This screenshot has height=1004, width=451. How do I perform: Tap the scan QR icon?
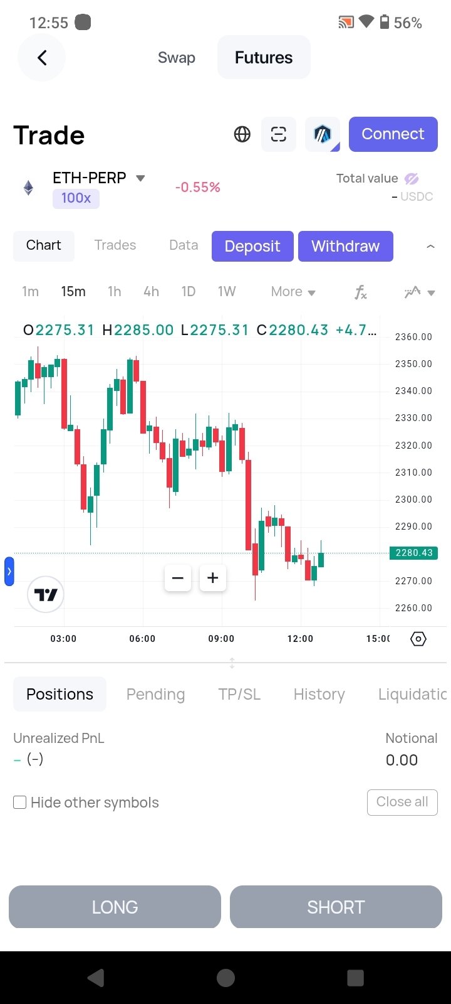pyautogui.click(x=279, y=134)
